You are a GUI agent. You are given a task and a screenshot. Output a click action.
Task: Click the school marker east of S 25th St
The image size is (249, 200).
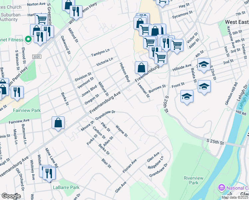click(187, 97)
